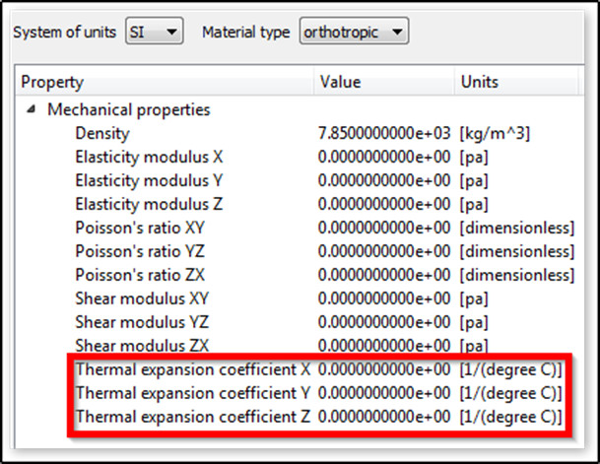Image resolution: width=600 pixels, height=464 pixels.
Task: Click the Units column header
Action: (479, 82)
